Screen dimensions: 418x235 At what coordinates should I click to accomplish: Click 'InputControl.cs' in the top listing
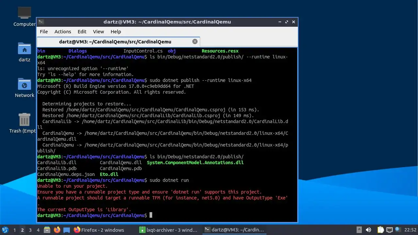point(143,51)
